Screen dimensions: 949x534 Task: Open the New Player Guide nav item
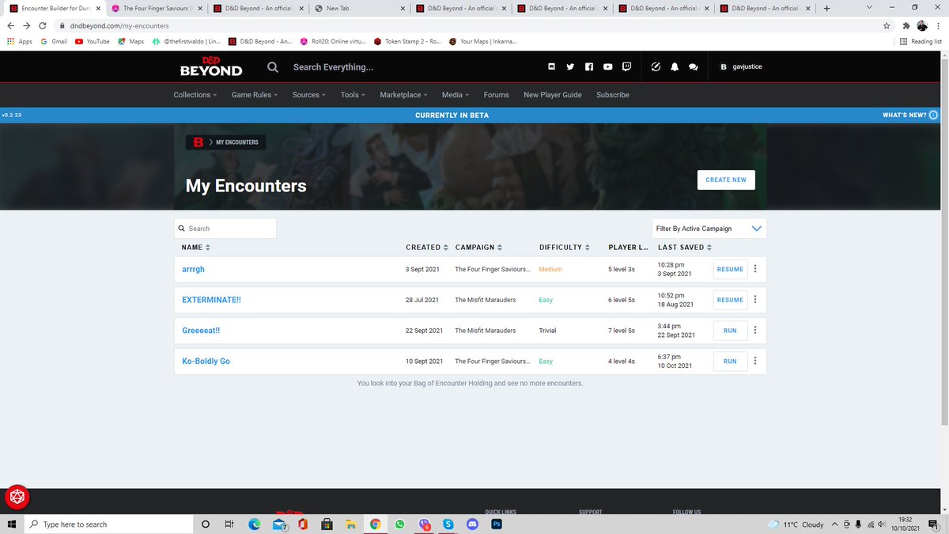pos(553,95)
